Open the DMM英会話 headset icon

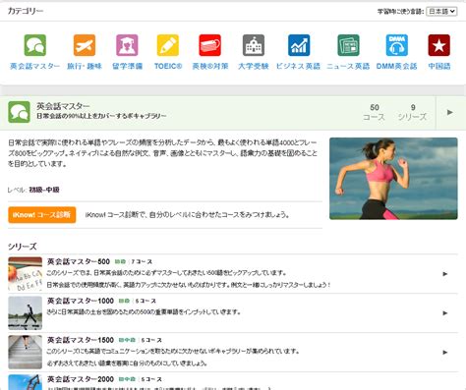coord(397,45)
